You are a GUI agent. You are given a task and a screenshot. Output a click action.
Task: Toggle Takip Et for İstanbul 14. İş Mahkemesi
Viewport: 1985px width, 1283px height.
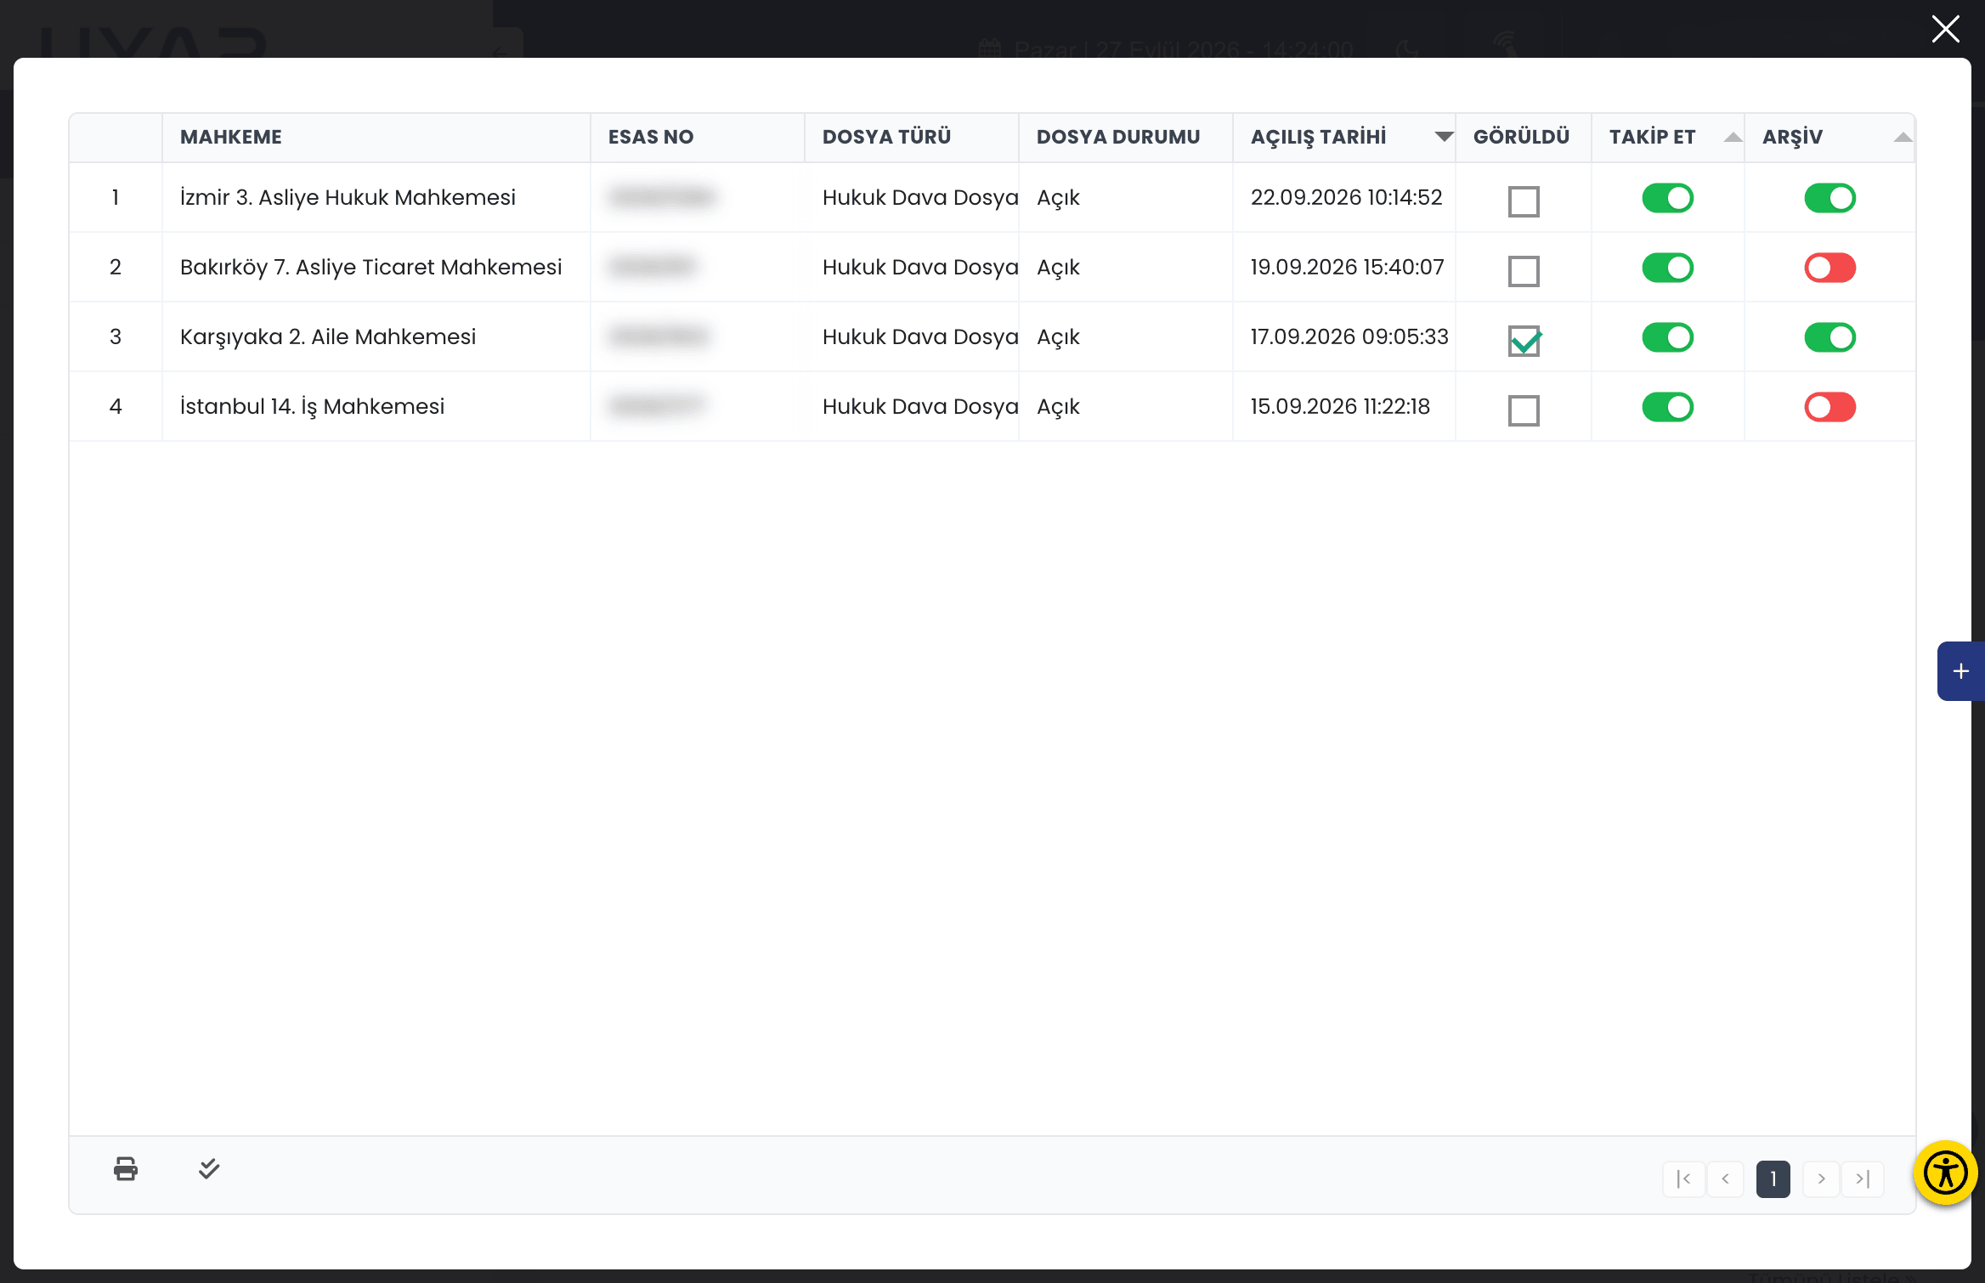pyautogui.click(x=1667, y=407)
